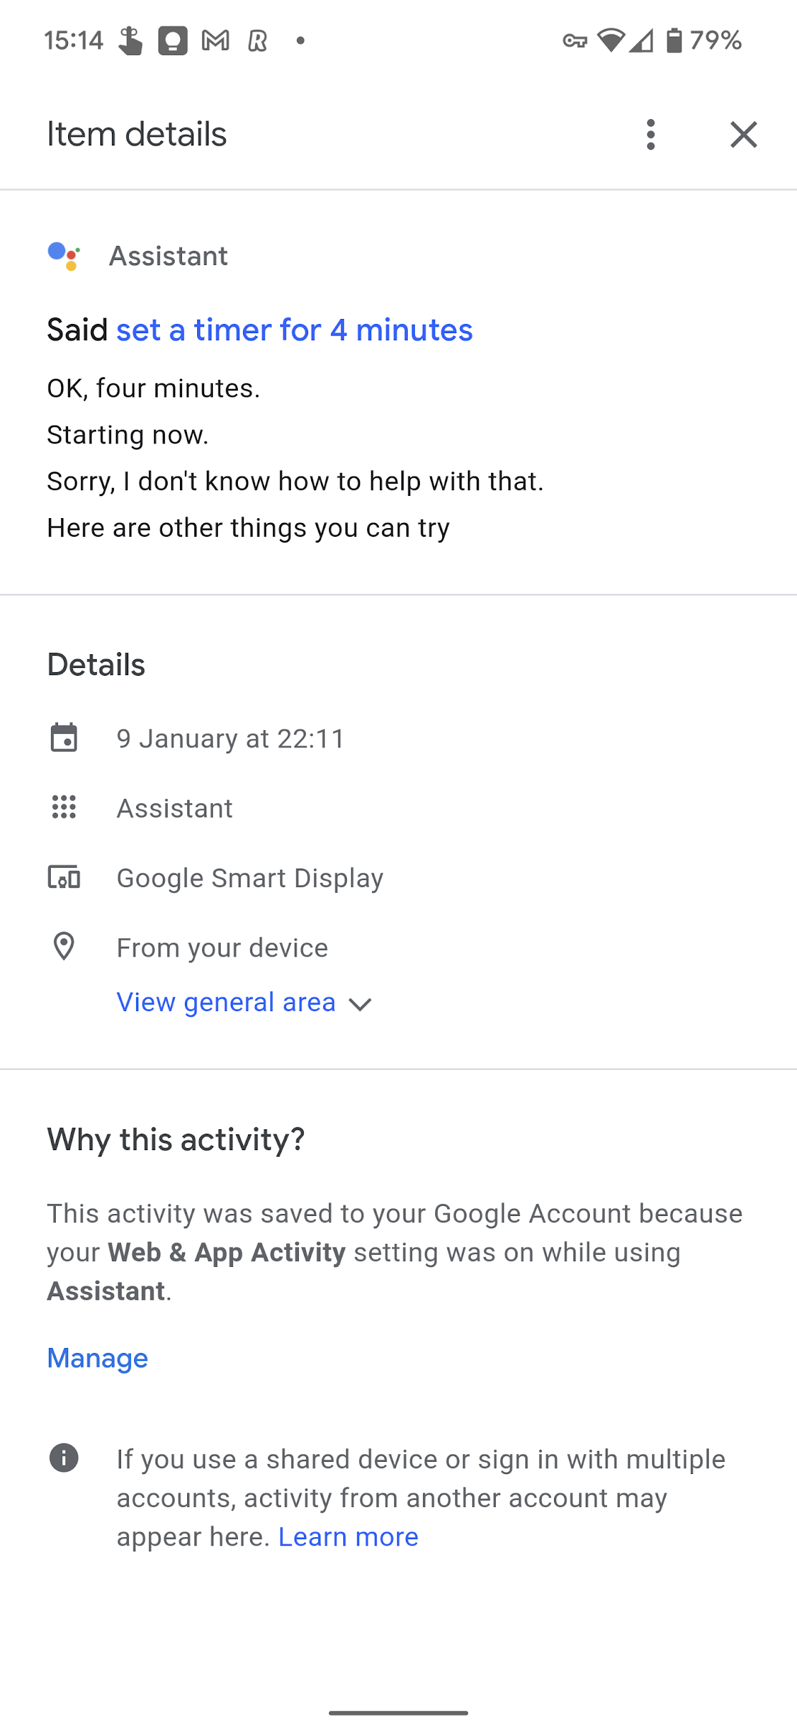Screen dimensions: 797x1727
Task: Close the Item details page
Action: pyautogui.click(x=743, y=135)
